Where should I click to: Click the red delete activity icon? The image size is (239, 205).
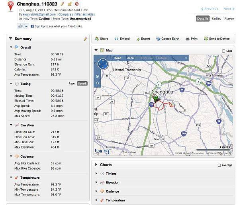click(77, 4)
